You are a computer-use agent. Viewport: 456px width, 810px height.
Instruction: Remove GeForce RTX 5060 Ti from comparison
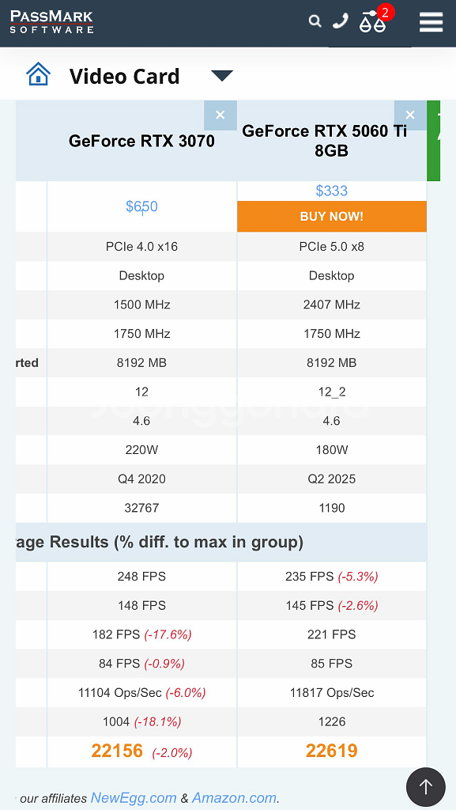click(x=410, y=115)
